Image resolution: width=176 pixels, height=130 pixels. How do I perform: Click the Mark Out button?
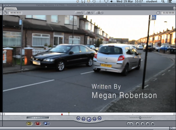click(x=131, y=124)
